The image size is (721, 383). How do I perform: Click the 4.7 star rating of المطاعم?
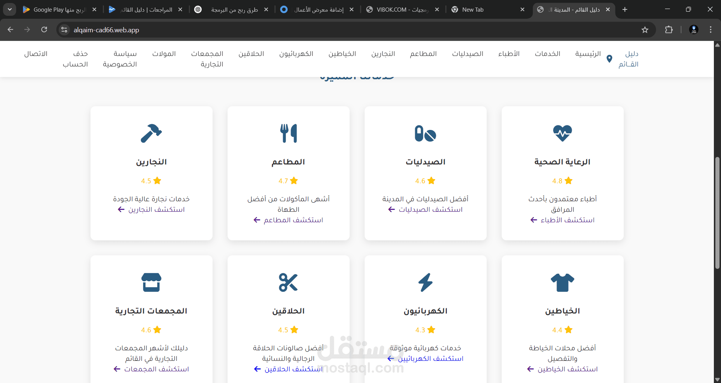288,181
